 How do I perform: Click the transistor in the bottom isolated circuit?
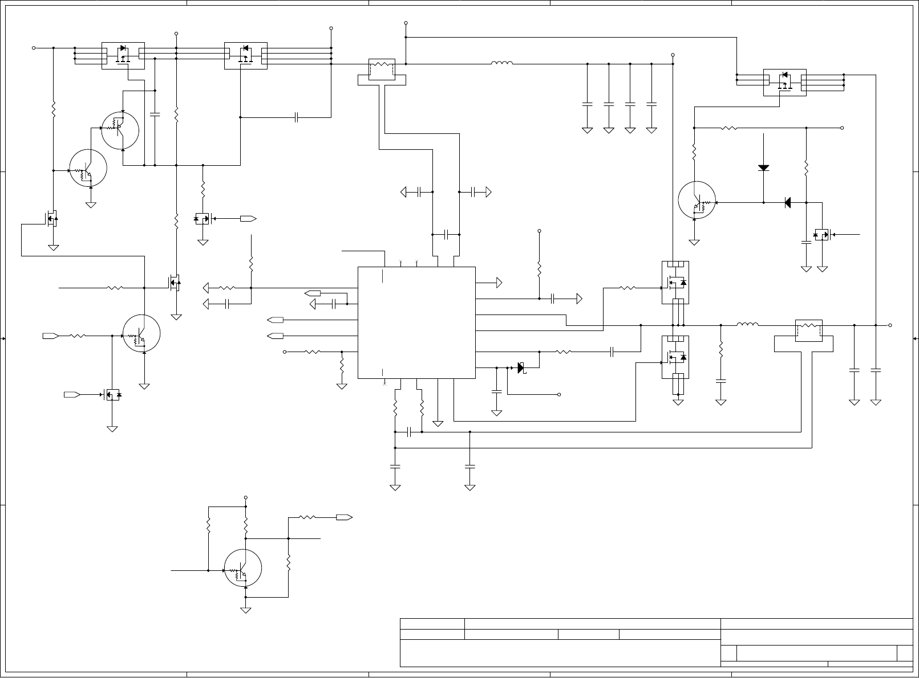pos(243,568)
